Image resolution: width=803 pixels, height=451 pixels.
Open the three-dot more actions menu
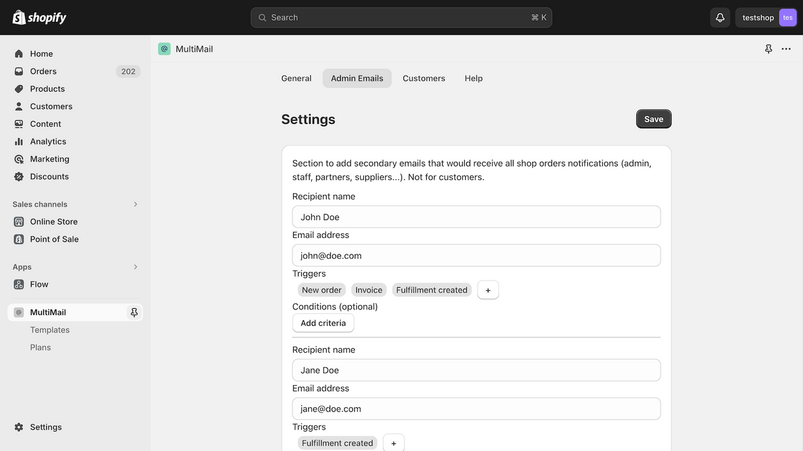click(786, 49)
